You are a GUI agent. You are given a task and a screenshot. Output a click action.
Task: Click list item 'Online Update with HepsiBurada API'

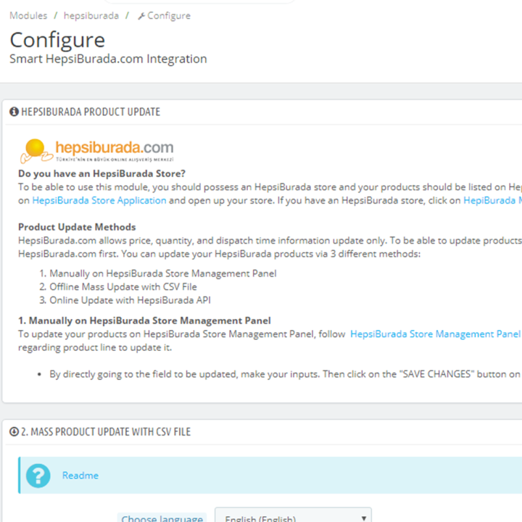coord(130,300)
